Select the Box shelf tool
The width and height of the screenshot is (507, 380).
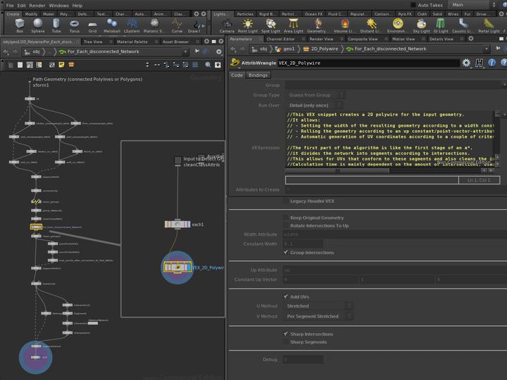(19, 25)
